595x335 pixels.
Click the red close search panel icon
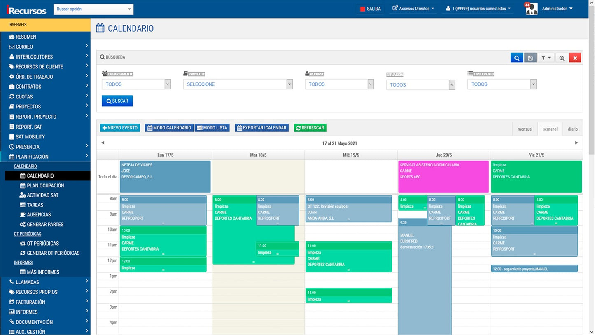point(575,58)
